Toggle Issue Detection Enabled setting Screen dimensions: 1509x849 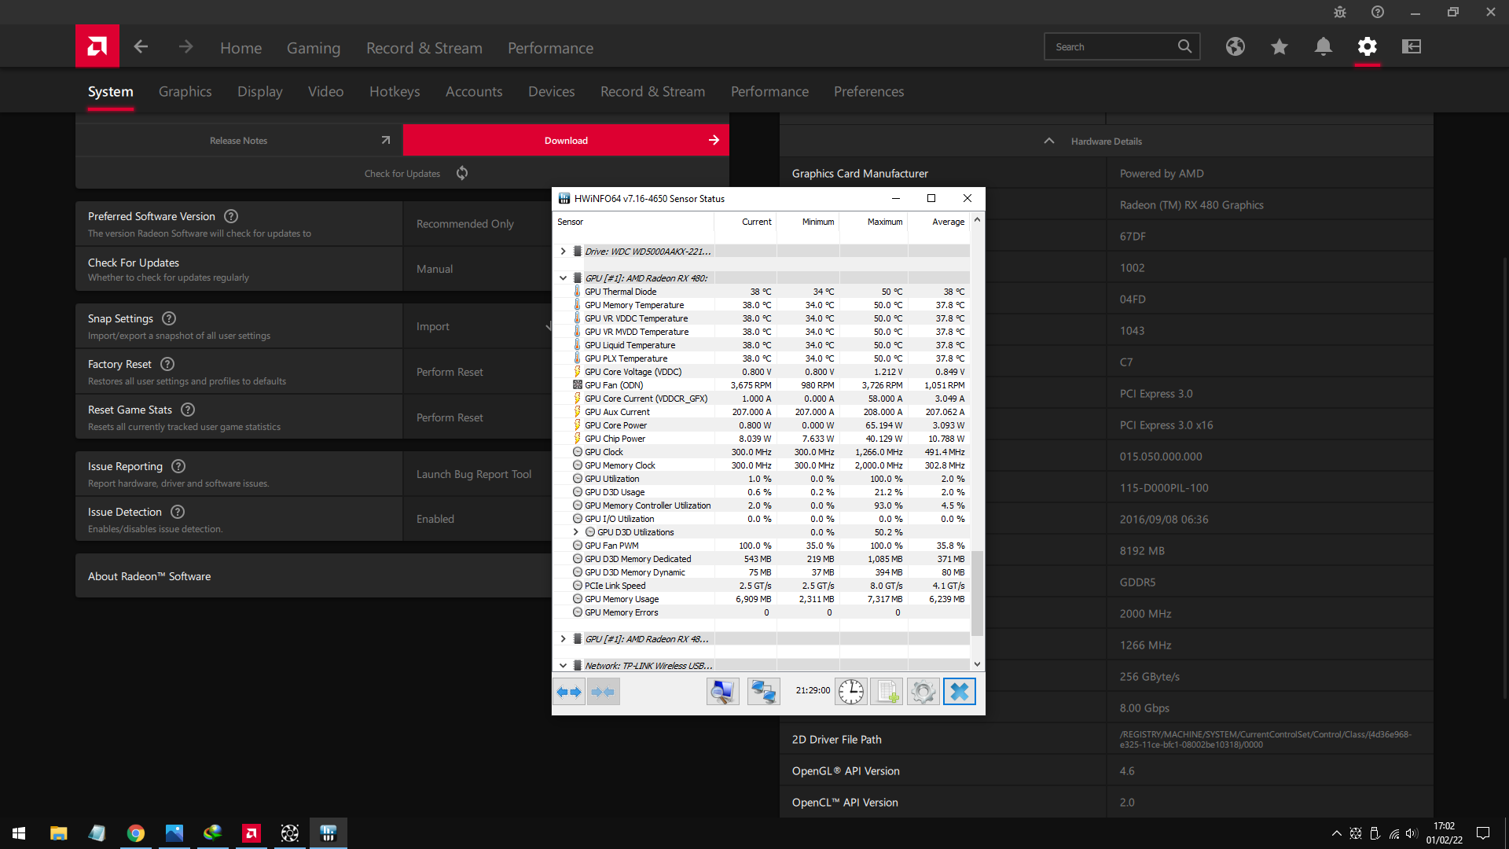[x=477, y=519]
